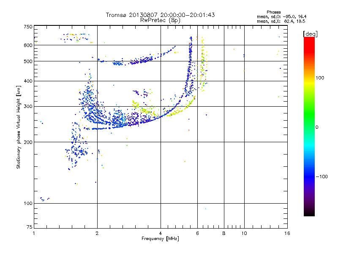Click the x-axis tick label '4'
This screenshot has height=254, width=338.
[161, 233]
